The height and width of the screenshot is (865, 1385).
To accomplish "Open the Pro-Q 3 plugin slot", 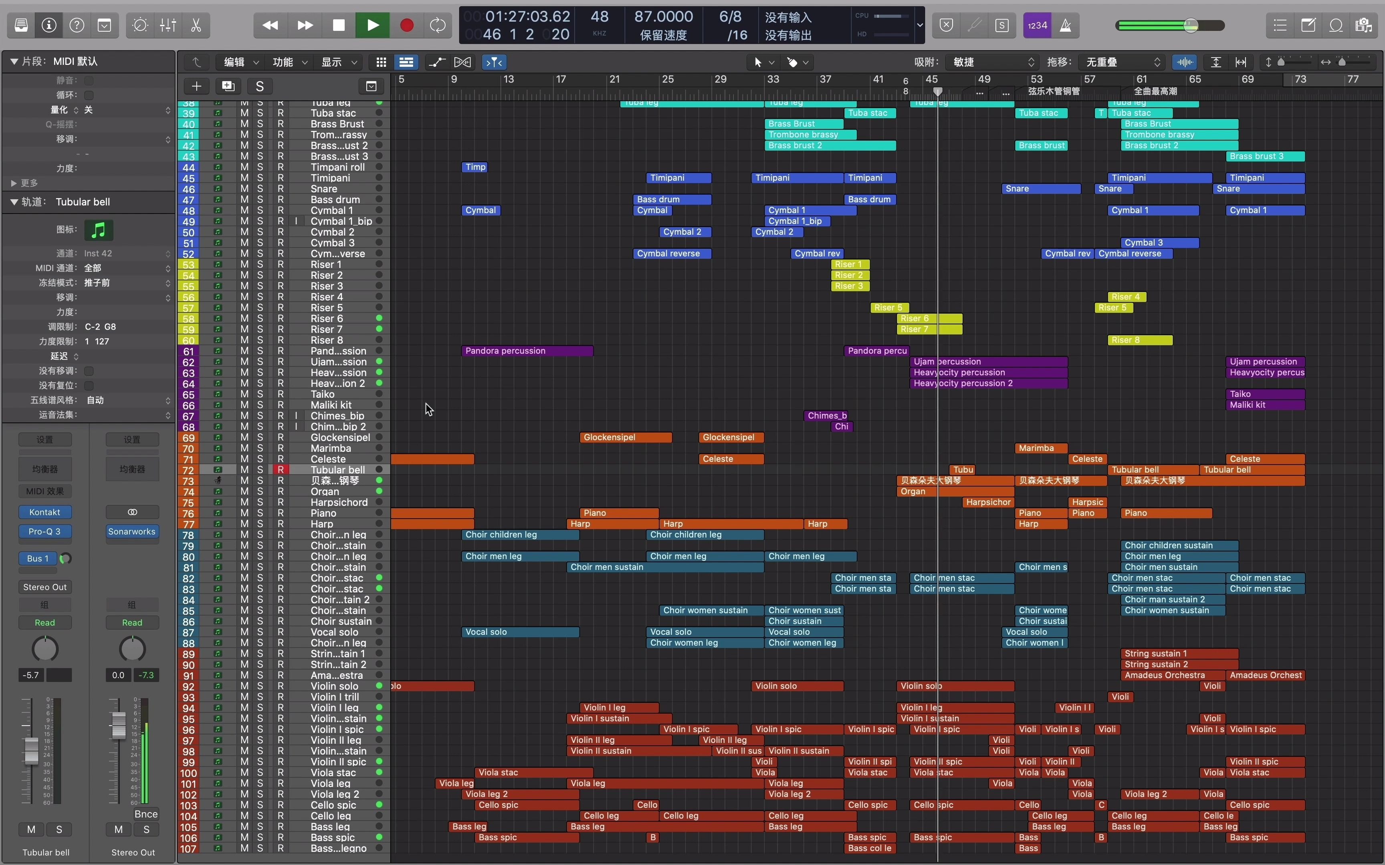I will (44, 531).
